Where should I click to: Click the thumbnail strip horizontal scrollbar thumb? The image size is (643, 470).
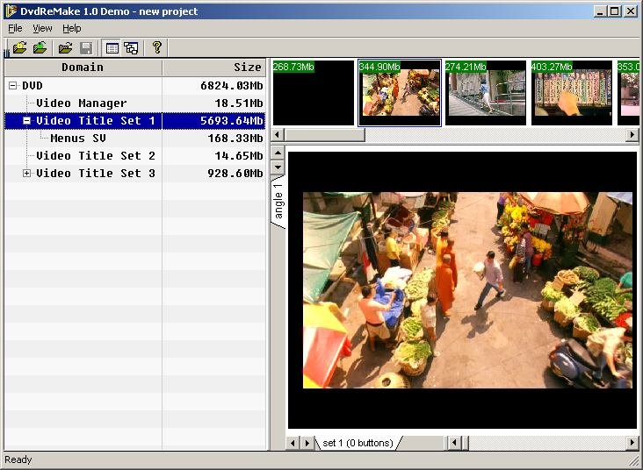tap(324, 135)
